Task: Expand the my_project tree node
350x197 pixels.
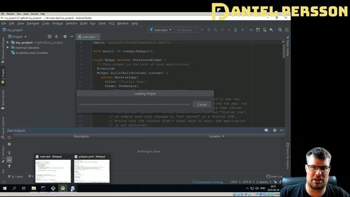Action: 8,43
